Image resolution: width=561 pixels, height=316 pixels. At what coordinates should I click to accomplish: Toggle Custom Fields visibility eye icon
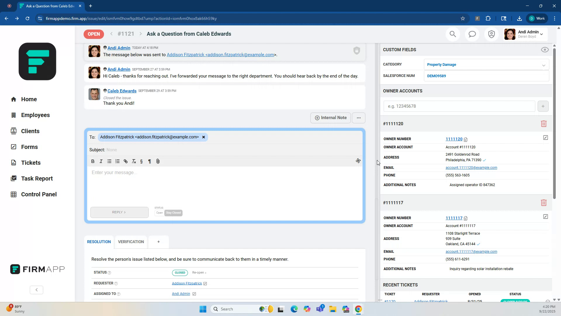[545, 49]
